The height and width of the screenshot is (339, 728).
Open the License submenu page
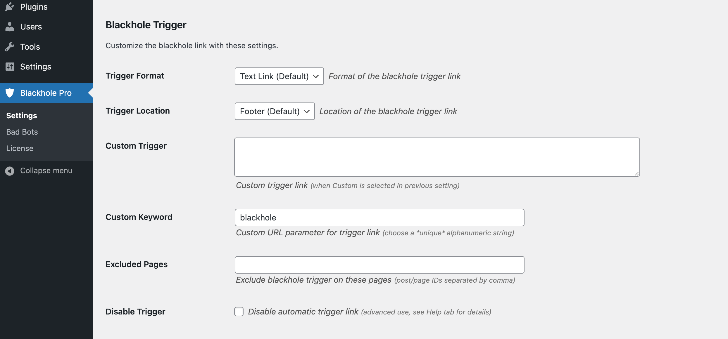[x=20, y=148]
